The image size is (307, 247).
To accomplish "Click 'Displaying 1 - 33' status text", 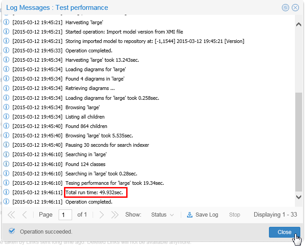I will [x=275, y=215].
